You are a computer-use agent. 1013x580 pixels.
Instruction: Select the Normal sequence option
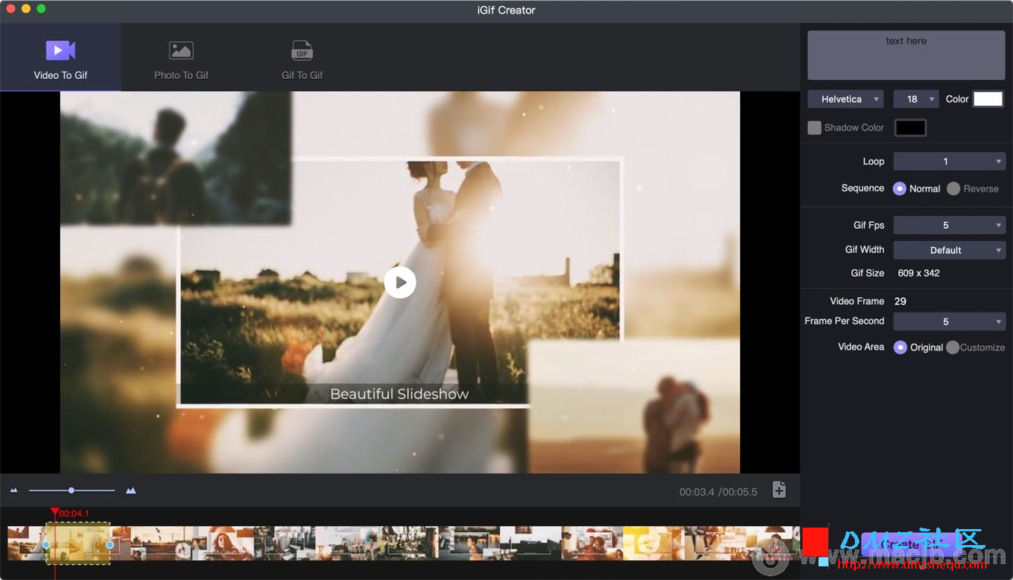click(900, 189)
